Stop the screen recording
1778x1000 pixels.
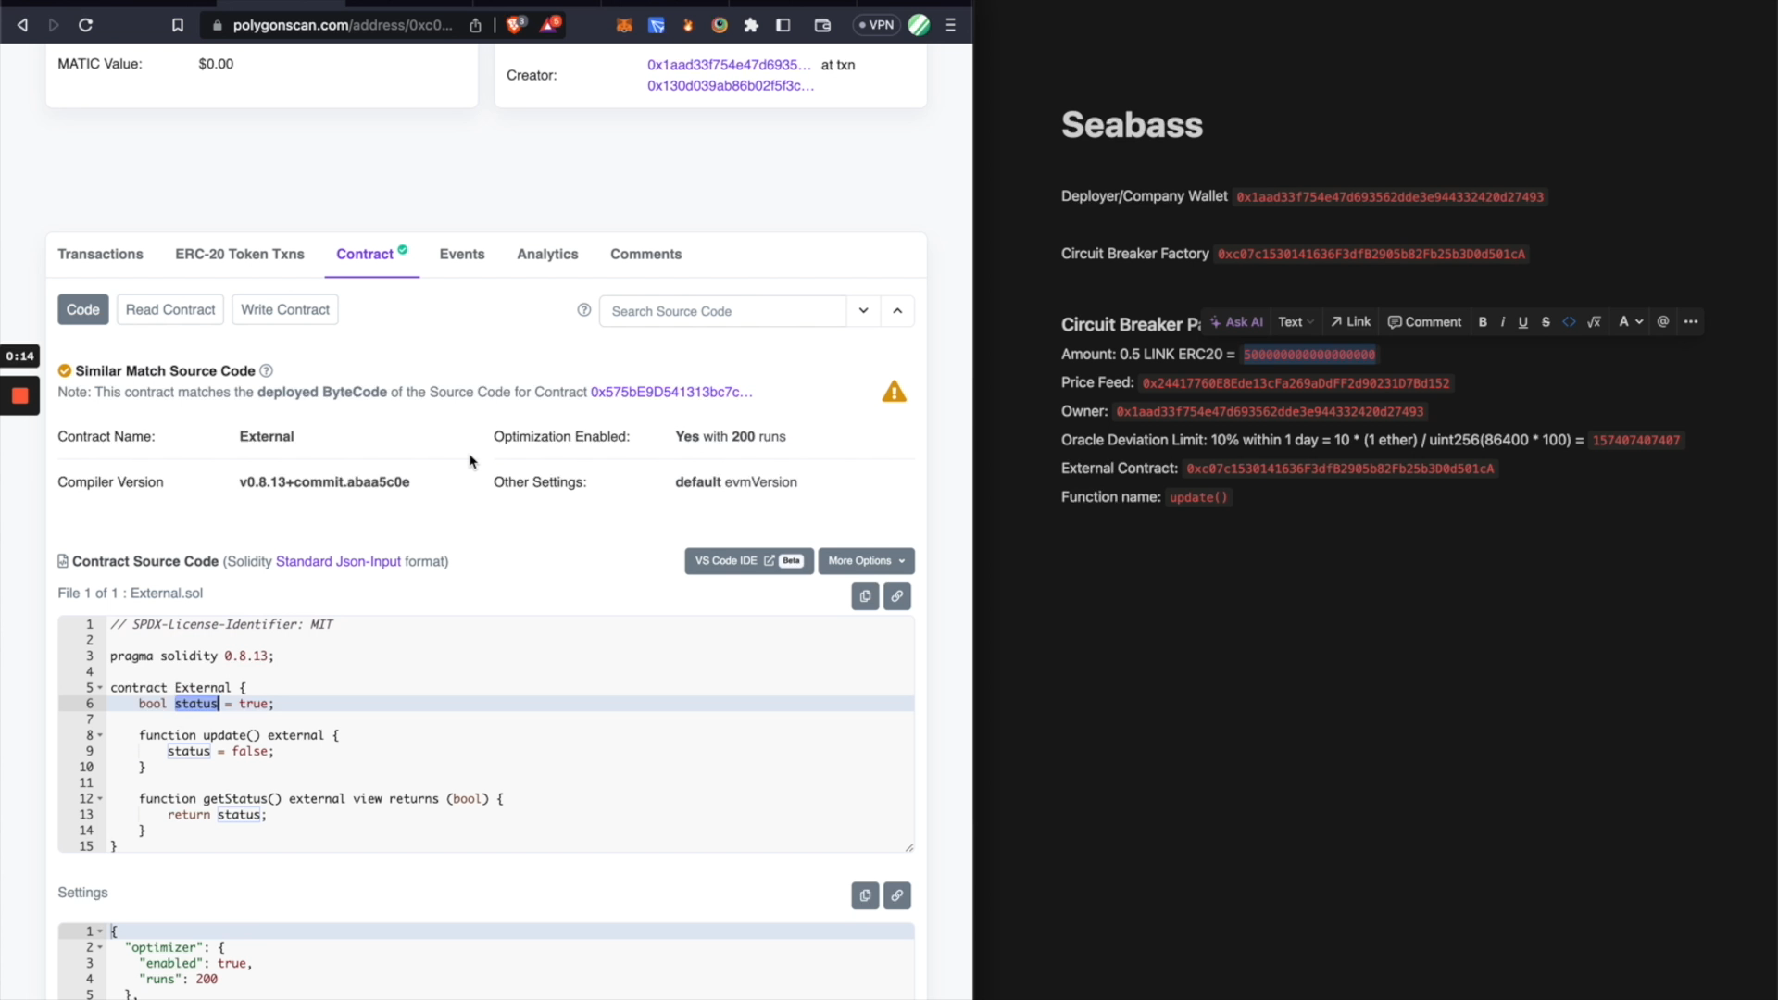point(19,396)
